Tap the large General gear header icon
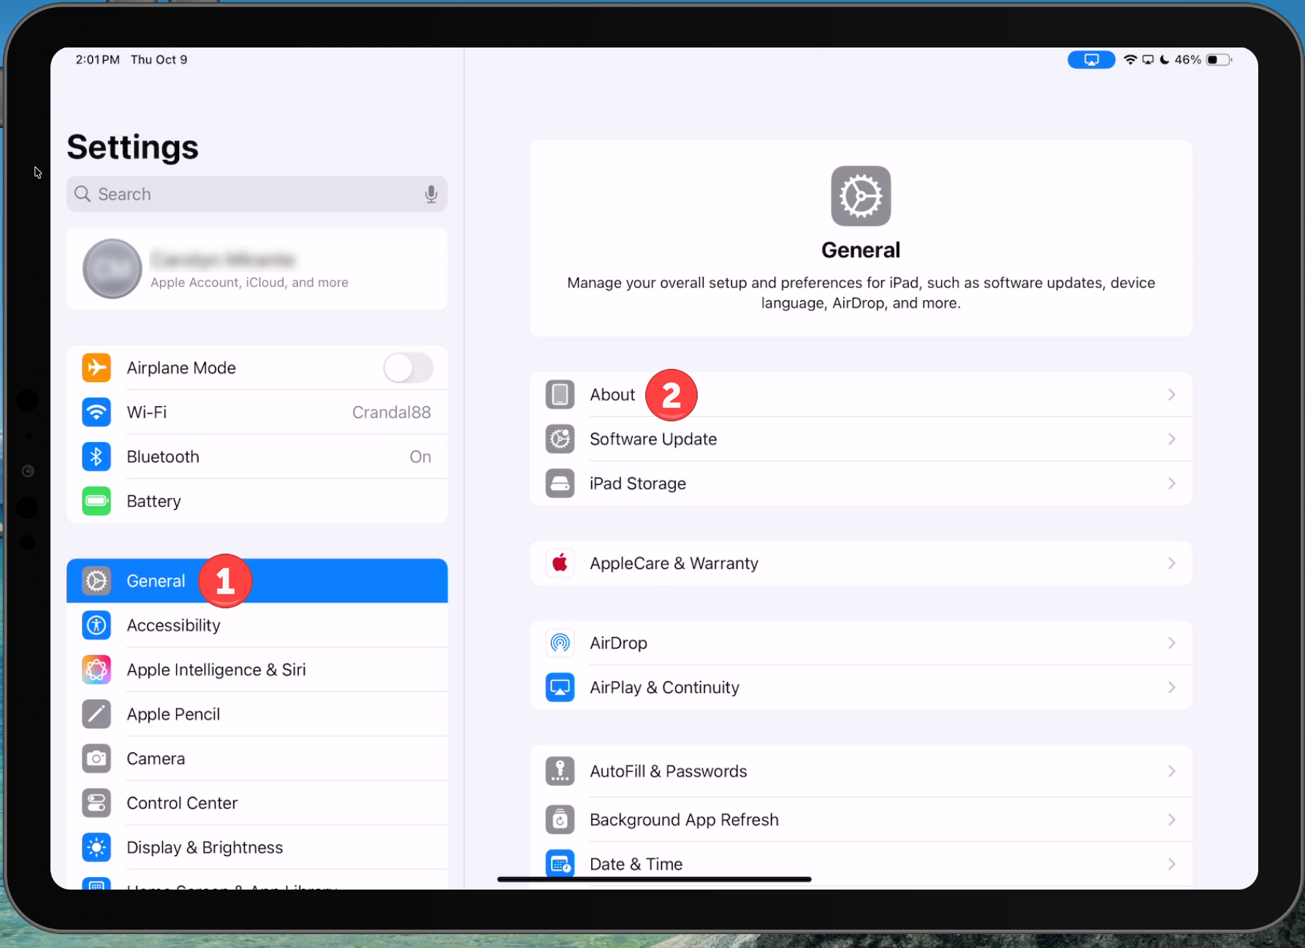 click(x=861, y=196)
